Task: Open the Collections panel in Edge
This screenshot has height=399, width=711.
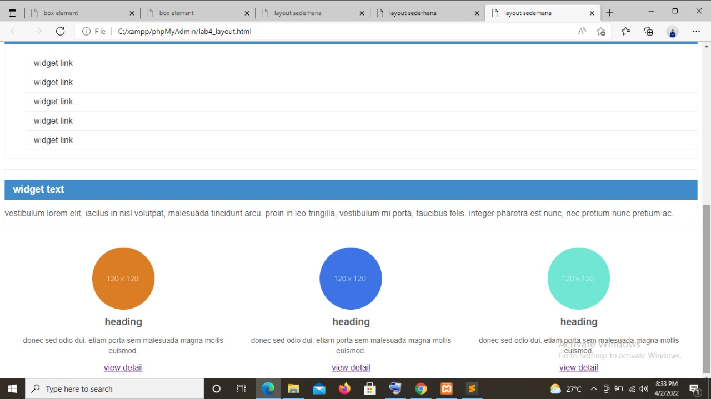Action: click(x=649, y=31)
